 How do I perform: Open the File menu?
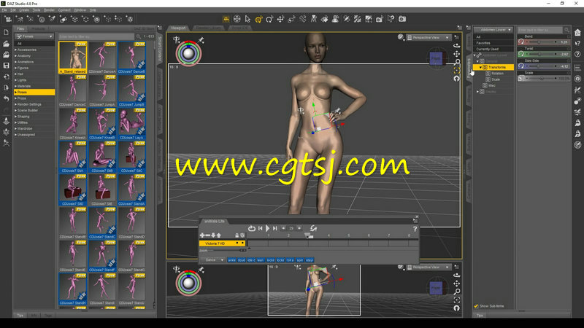coord(4,10)
